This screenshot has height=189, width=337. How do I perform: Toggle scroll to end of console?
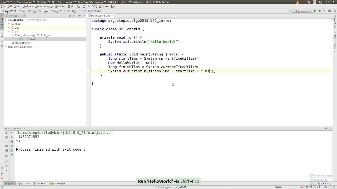12,146
